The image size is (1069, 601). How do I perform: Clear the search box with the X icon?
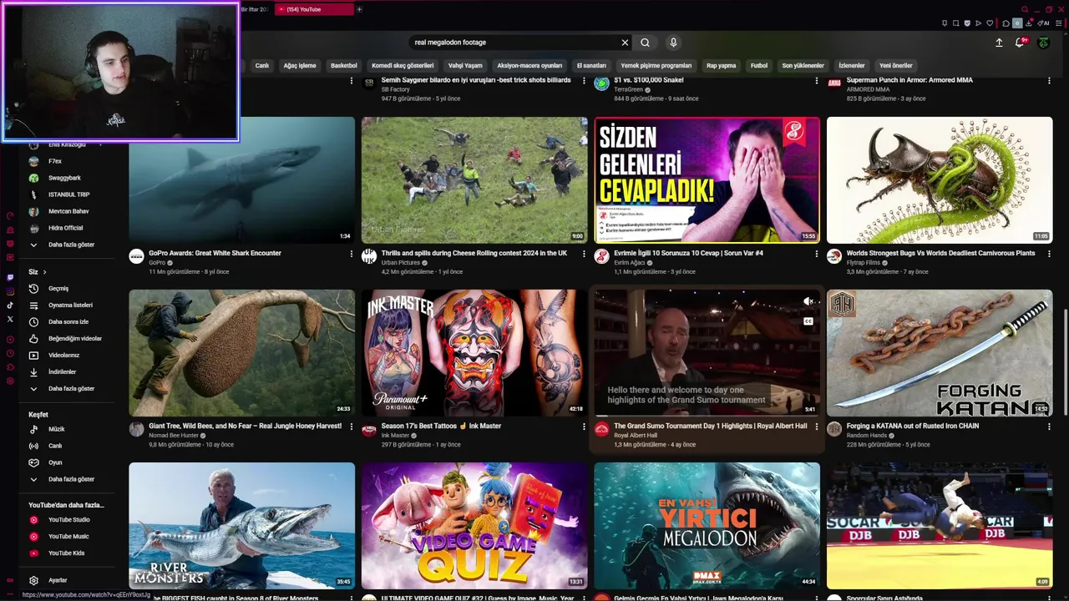(x=625, y=43)
